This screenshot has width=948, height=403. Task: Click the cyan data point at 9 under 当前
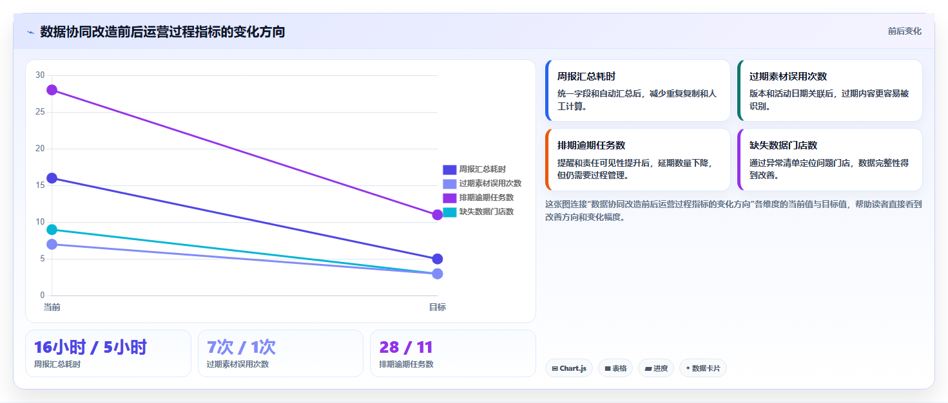tap(52, 230)
